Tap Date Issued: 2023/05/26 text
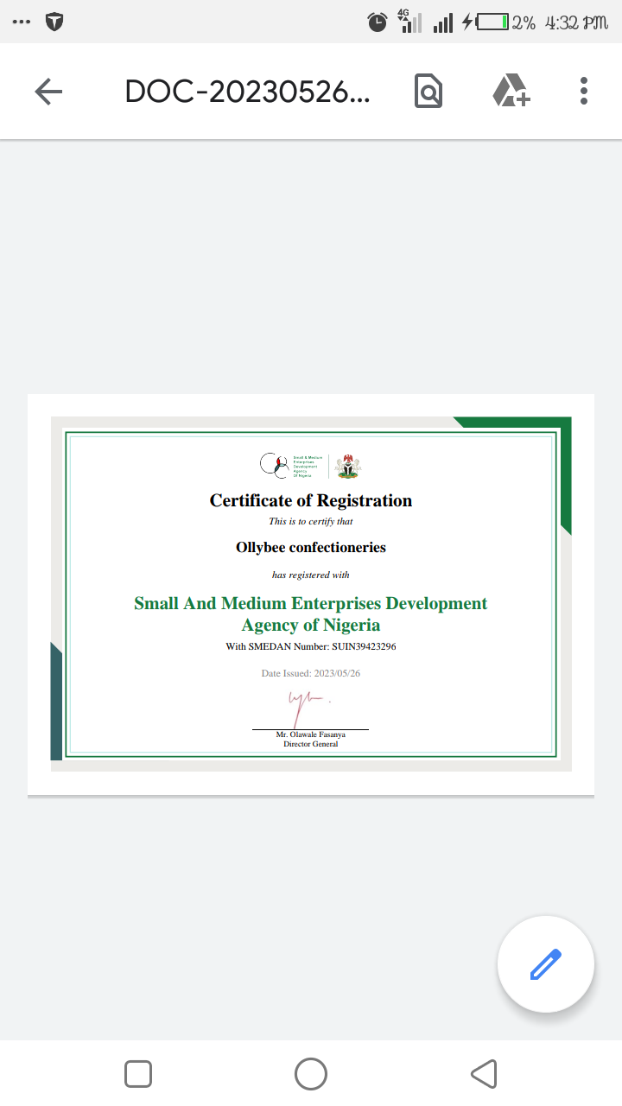 [311, 673]
